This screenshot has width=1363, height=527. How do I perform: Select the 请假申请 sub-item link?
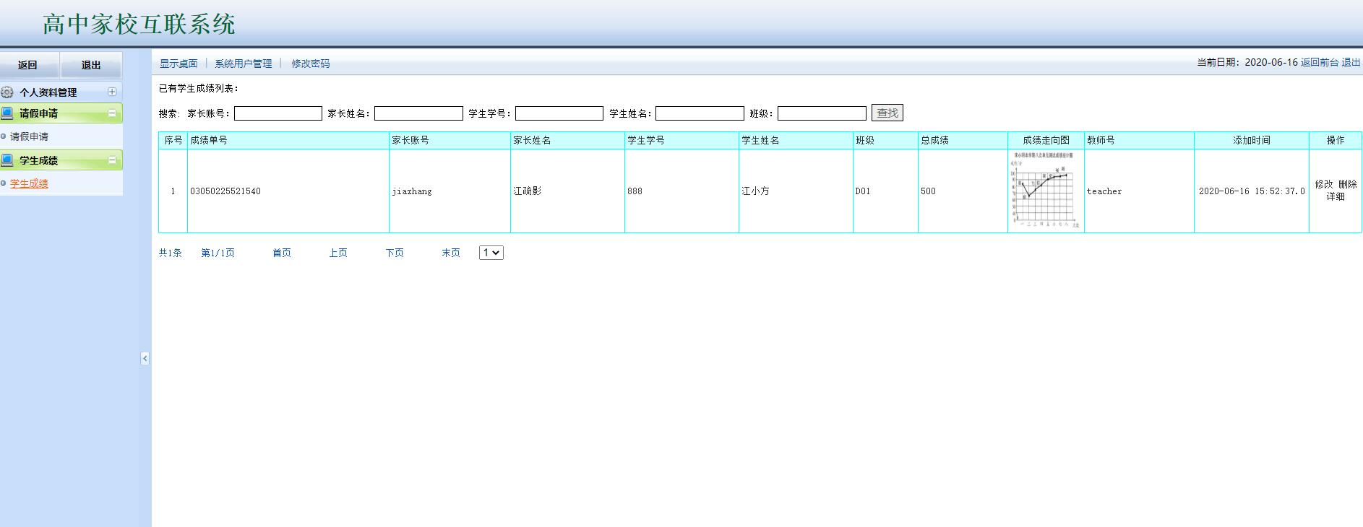(29, 136)
